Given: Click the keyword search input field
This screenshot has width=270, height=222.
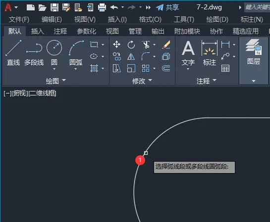Looking at the screenshot, I should click(x=257, y=7).
